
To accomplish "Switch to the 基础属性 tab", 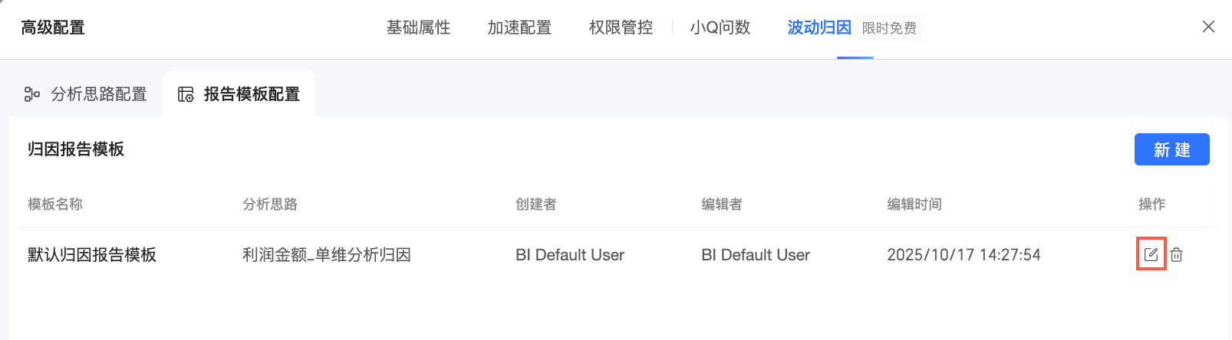I will [418, 28].
